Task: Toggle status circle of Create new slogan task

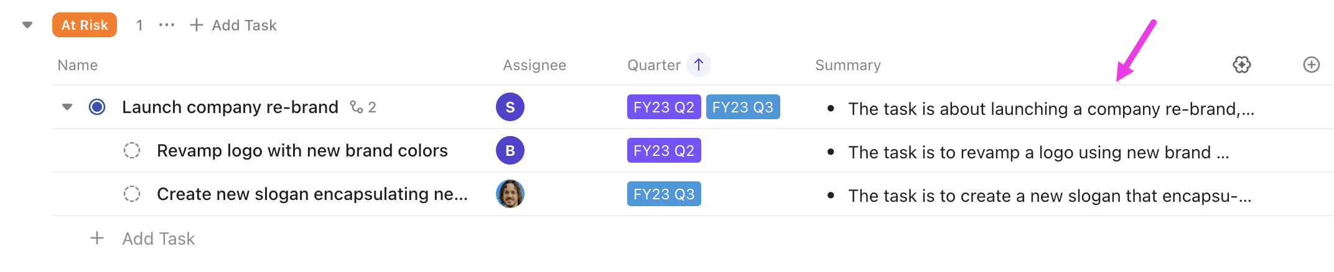Action: (x=132, y=194)
